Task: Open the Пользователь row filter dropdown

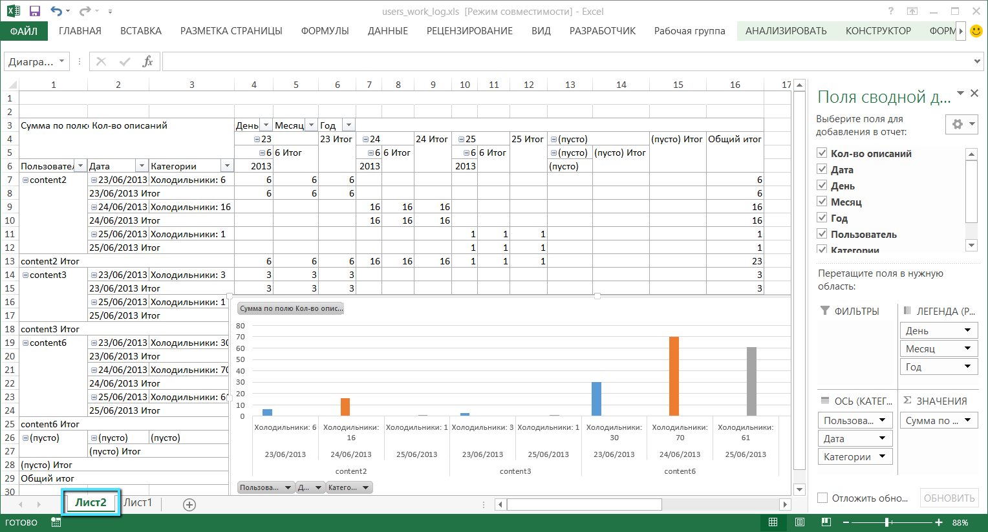Action: (81, 166)
